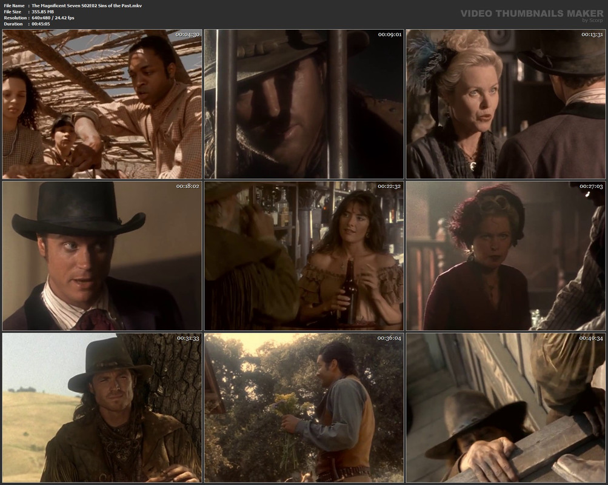Select the thumbnail at timestamp 00:22:32

coord(304,256)
